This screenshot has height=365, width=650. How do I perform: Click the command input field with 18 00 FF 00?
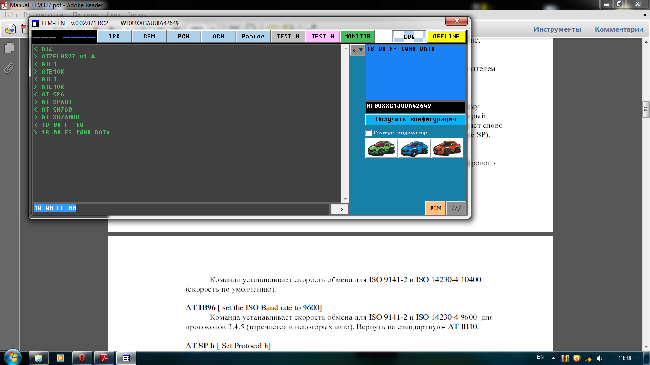[x=181, y=209]
